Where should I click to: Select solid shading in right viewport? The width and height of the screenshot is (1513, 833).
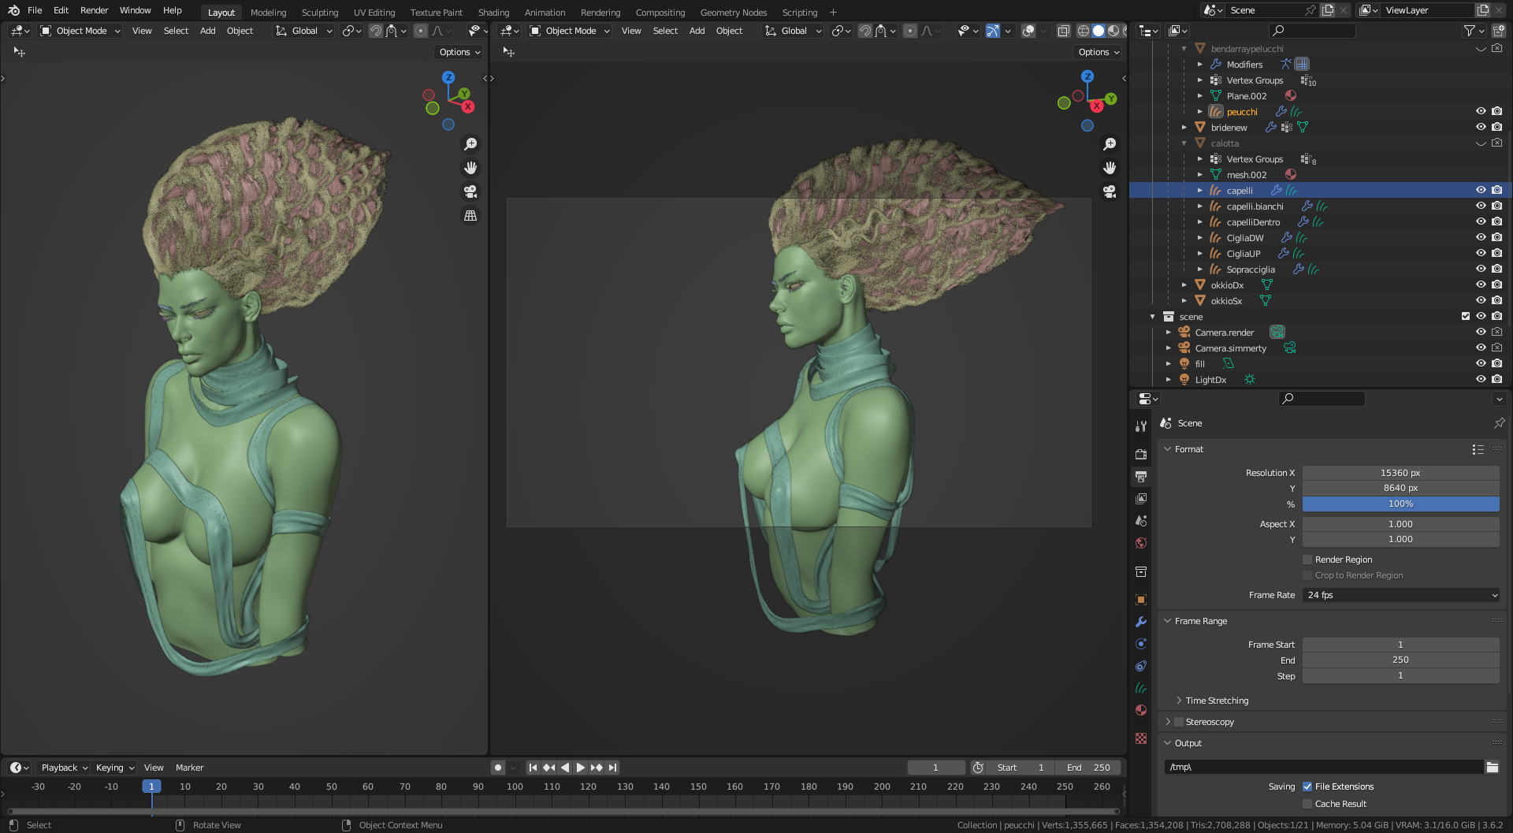point(1099,31)
